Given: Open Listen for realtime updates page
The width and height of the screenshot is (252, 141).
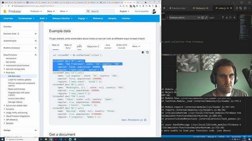Looking at the screenshot, I should coord(20,80).
